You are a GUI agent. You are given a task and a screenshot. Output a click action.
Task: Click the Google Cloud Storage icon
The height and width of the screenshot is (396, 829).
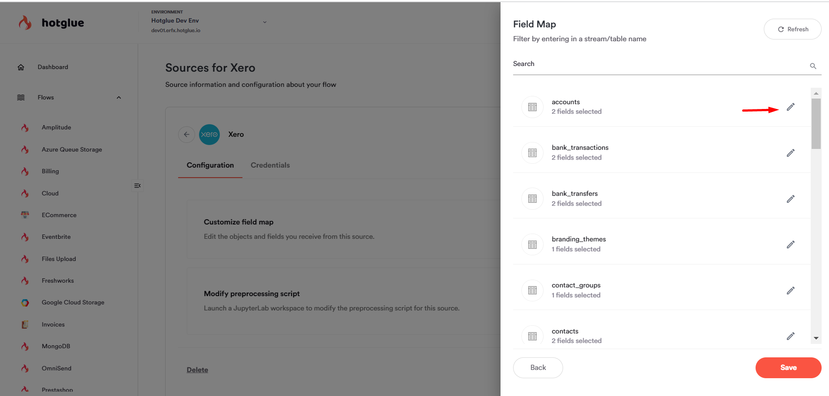(25, 303)
